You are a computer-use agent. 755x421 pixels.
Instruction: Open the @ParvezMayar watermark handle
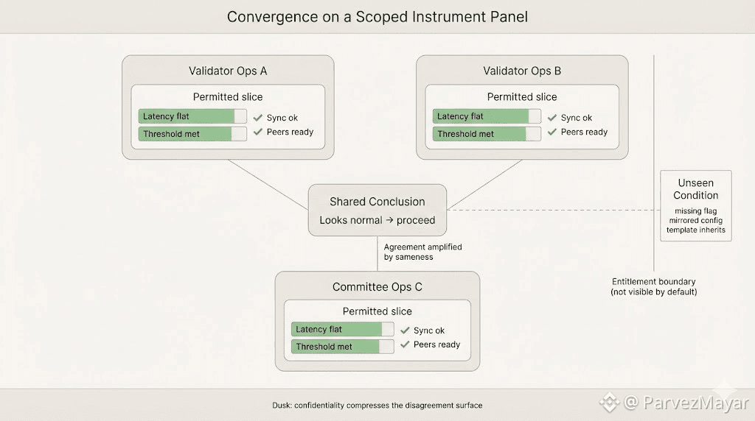(686, 403)
